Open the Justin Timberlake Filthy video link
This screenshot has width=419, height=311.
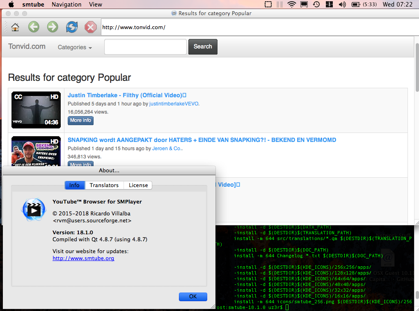point(127,95)
